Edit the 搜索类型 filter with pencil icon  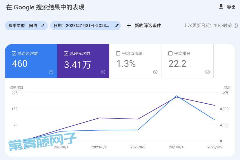(x=43, y=26)
